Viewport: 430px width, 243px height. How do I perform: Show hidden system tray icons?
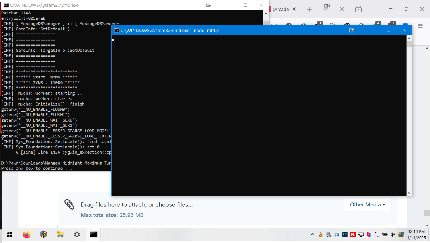(x=312, y=235)
